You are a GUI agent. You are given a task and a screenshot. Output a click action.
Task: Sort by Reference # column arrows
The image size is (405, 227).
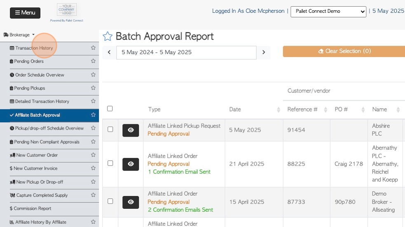coord(325,109)
